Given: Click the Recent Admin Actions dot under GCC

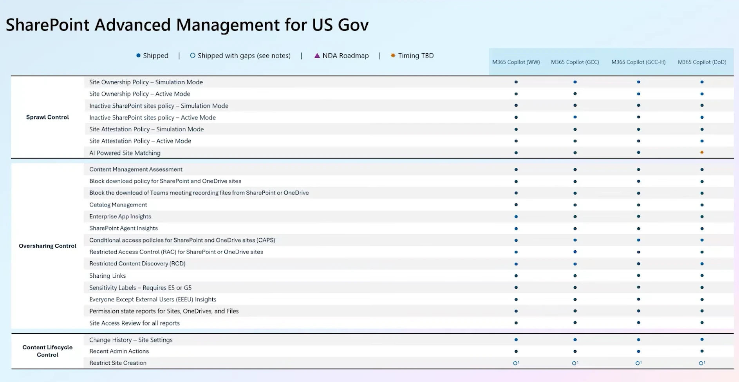Looking at the screenshot, I should [575, 351].
